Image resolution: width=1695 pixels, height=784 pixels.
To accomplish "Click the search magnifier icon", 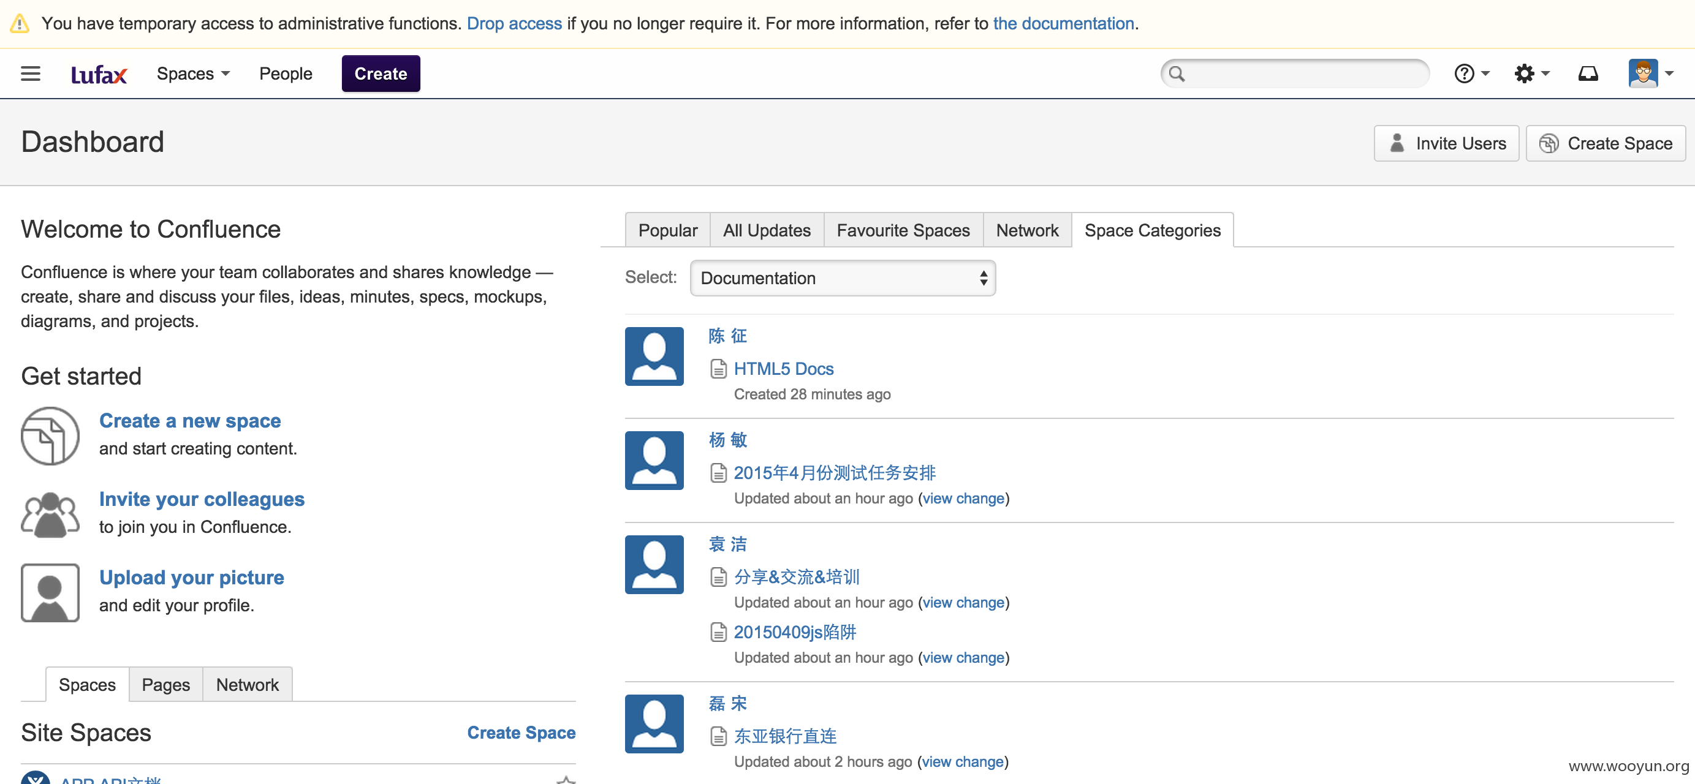I will [x=1177, y=73].
